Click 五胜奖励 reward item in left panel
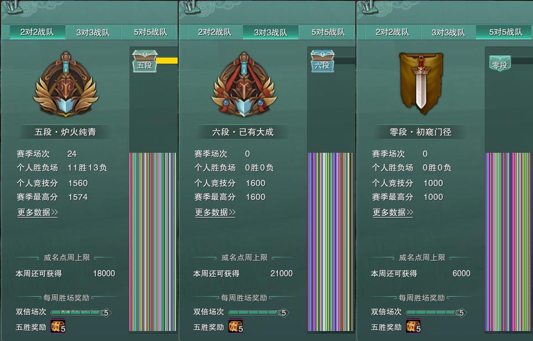 [58, 325]
